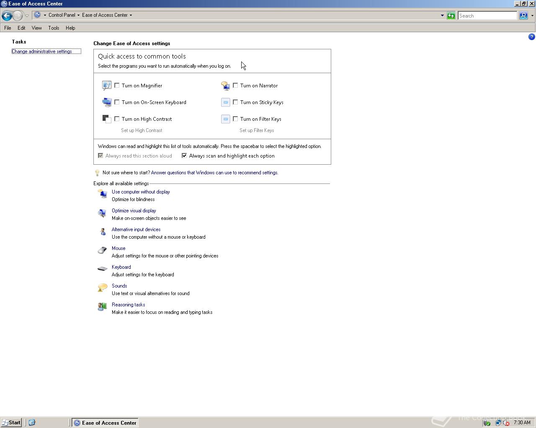Click the search magnifier button

(x=523, y=15)
